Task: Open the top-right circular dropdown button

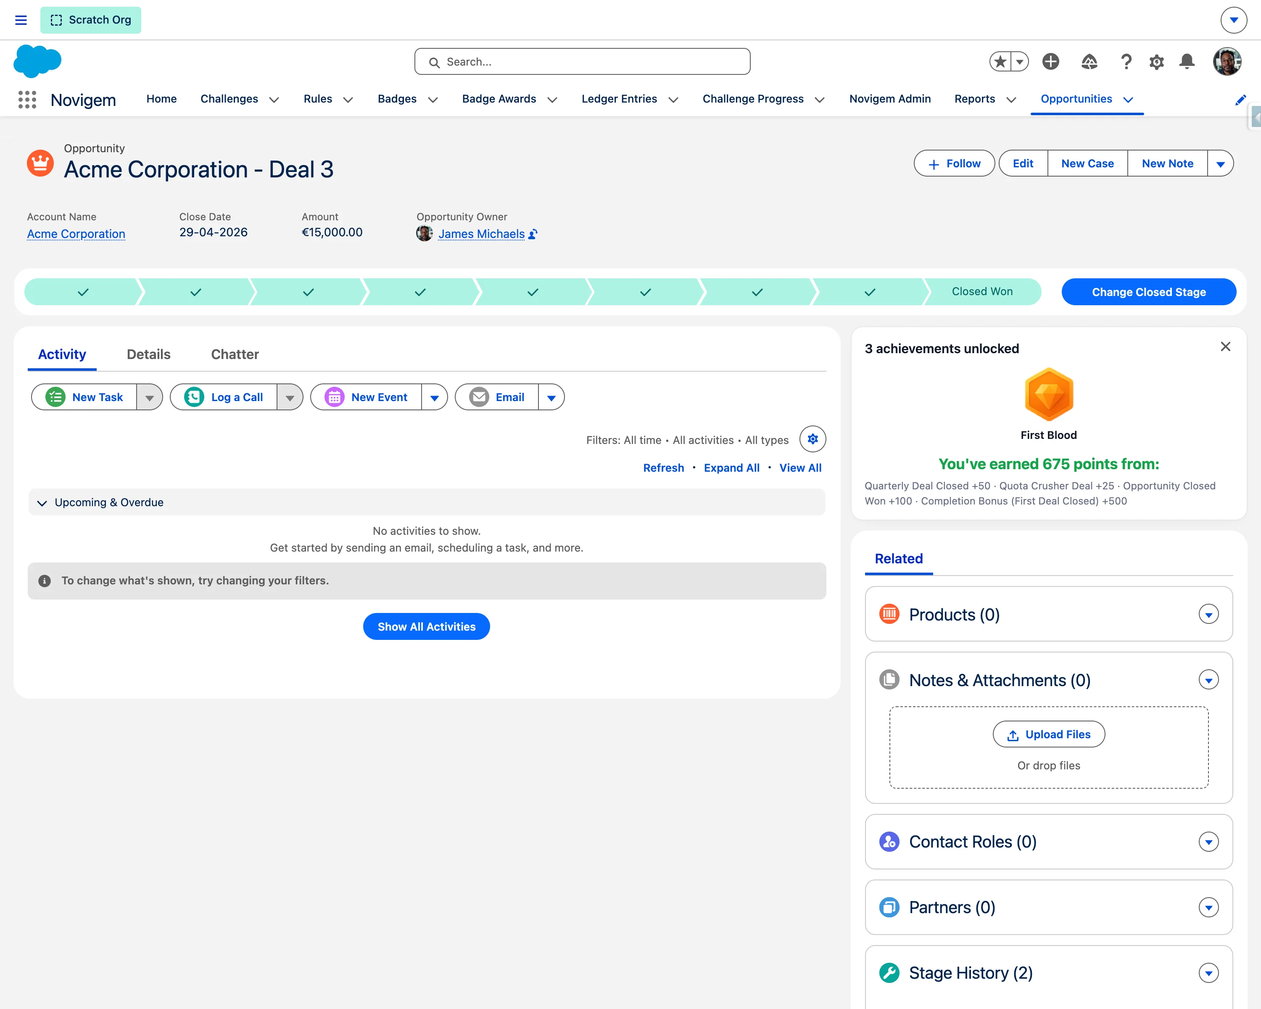Action: tap(1234, 20)
